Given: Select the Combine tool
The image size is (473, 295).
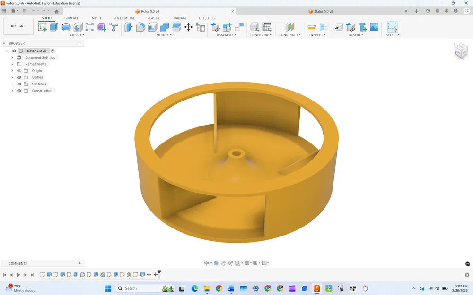Looking at the screenshot, I should [165, 27].
